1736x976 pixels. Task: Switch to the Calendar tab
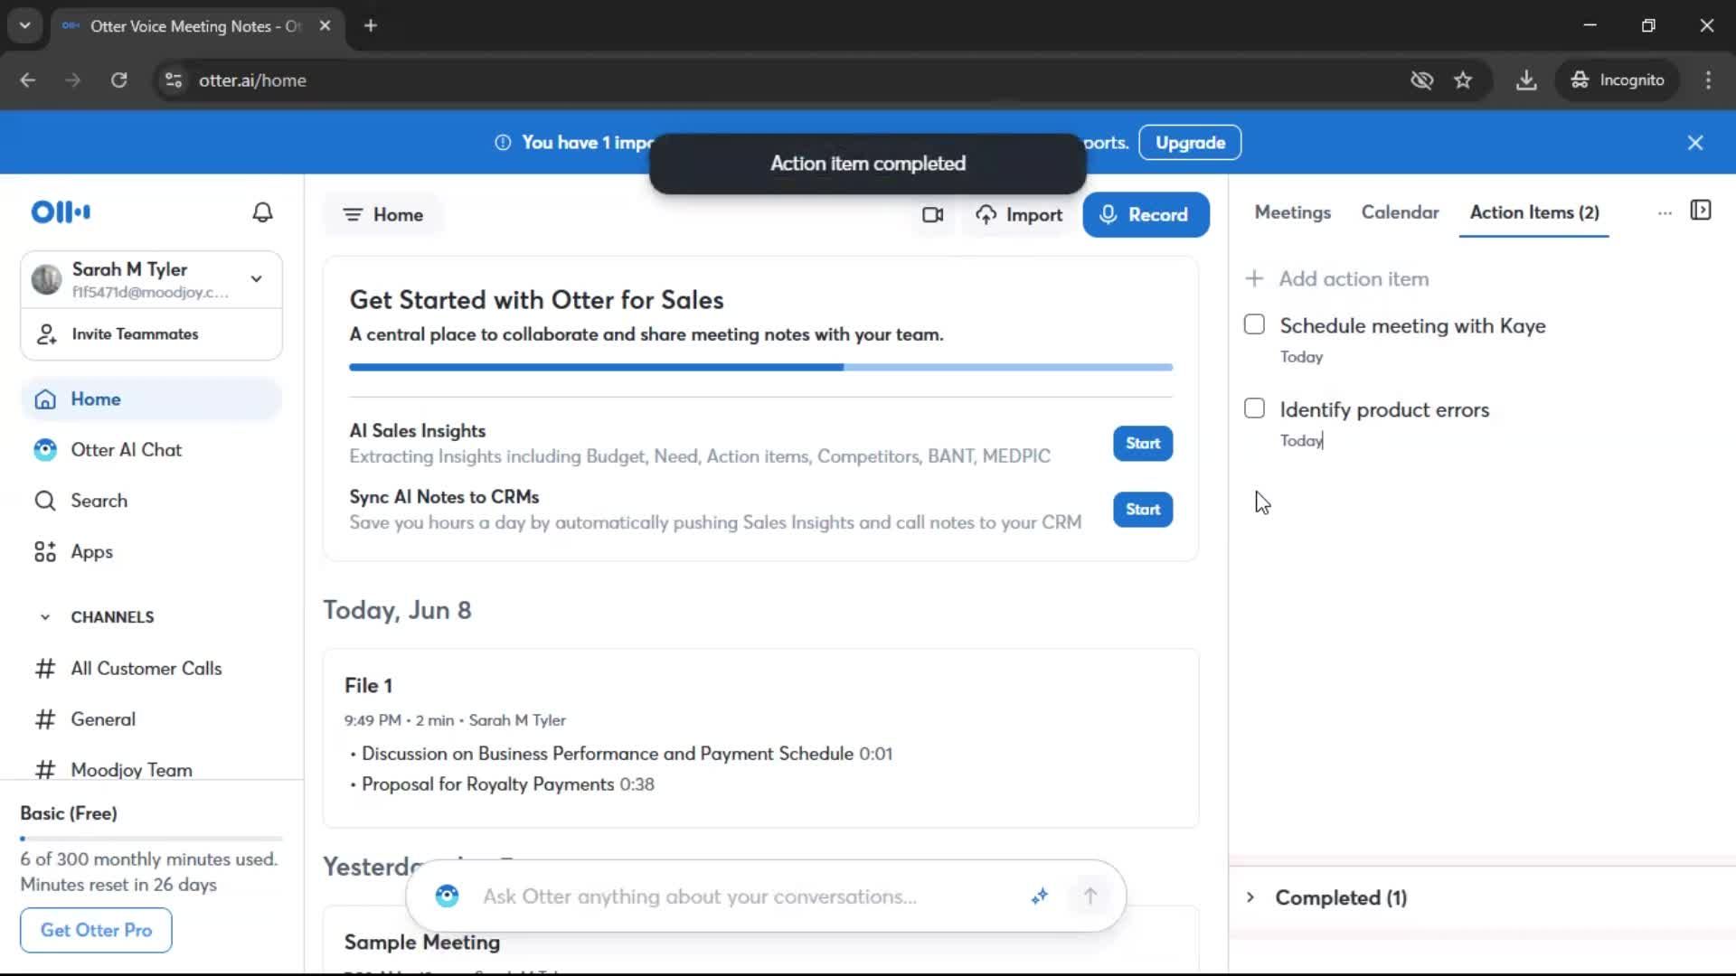pos(1400,212)
